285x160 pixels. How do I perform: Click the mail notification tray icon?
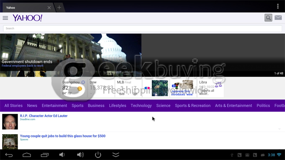pyautogui.click(x=247, y=155)
